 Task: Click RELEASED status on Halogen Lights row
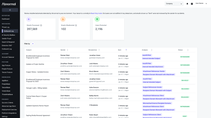185,89
